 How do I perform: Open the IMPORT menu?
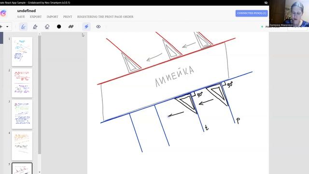point(52,17)
